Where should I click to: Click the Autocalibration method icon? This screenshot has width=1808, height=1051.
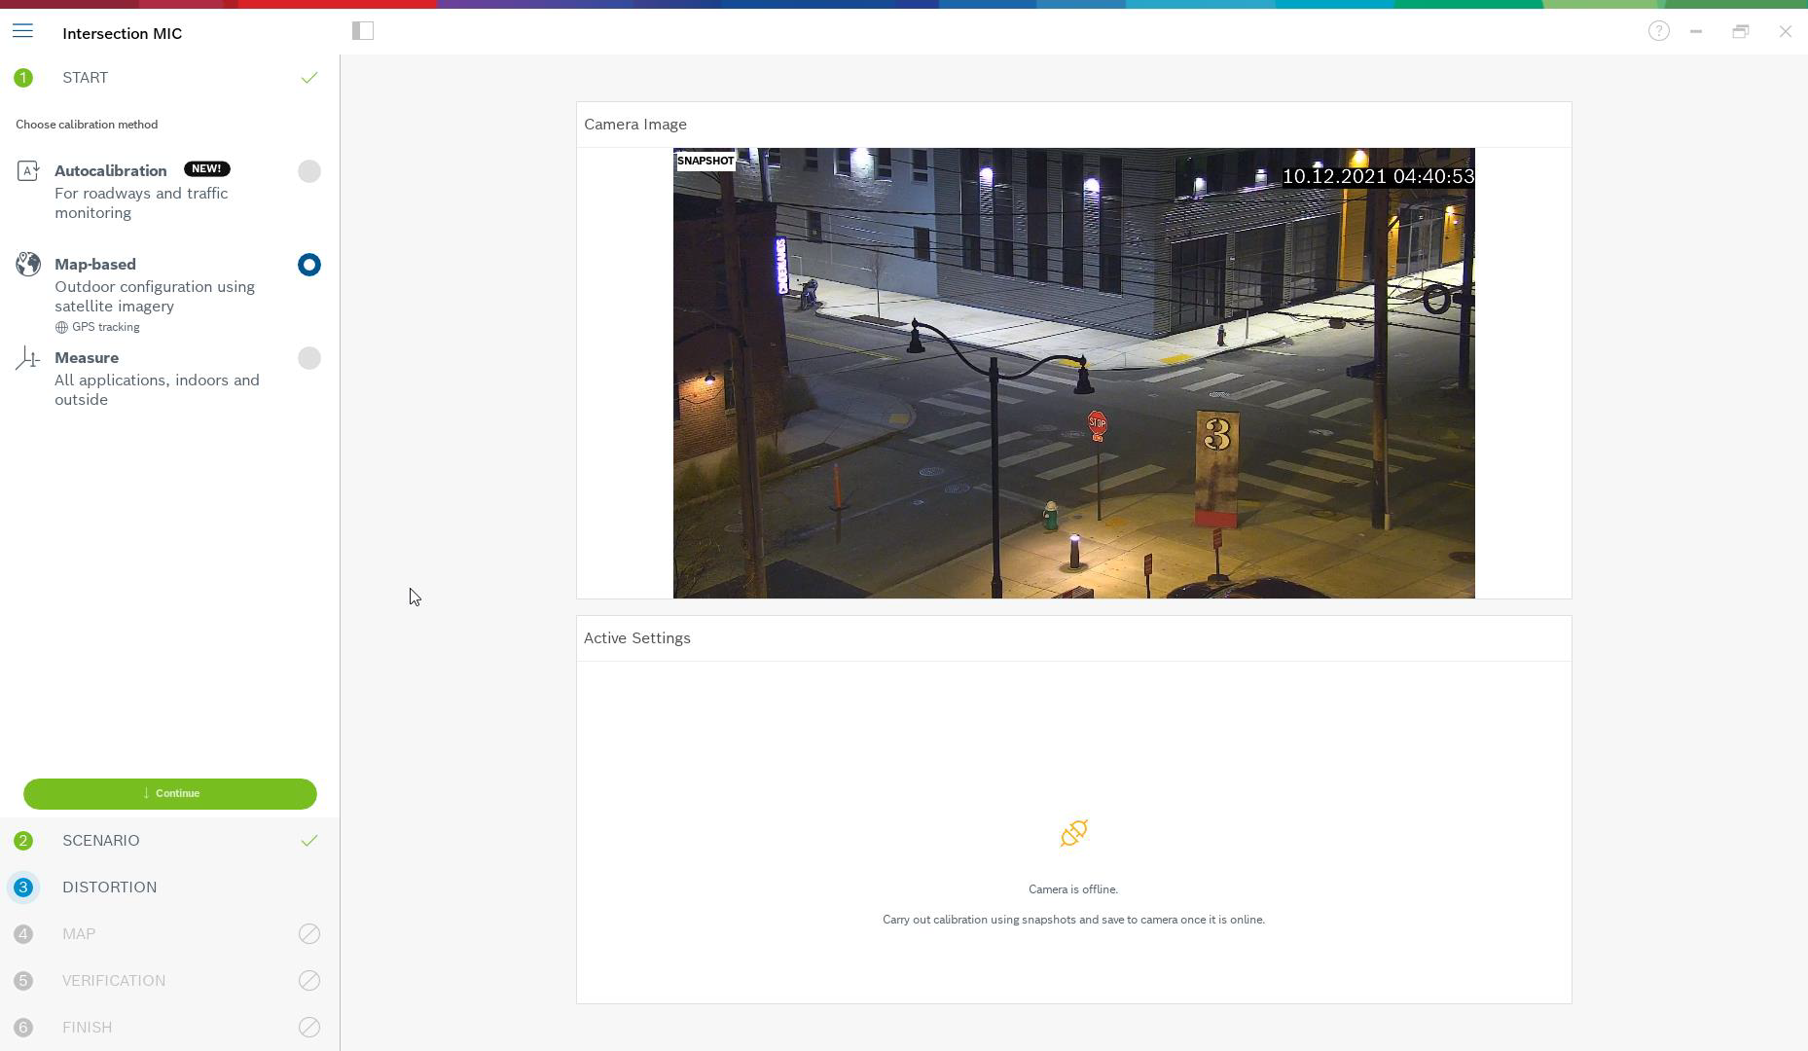[28, 172]
